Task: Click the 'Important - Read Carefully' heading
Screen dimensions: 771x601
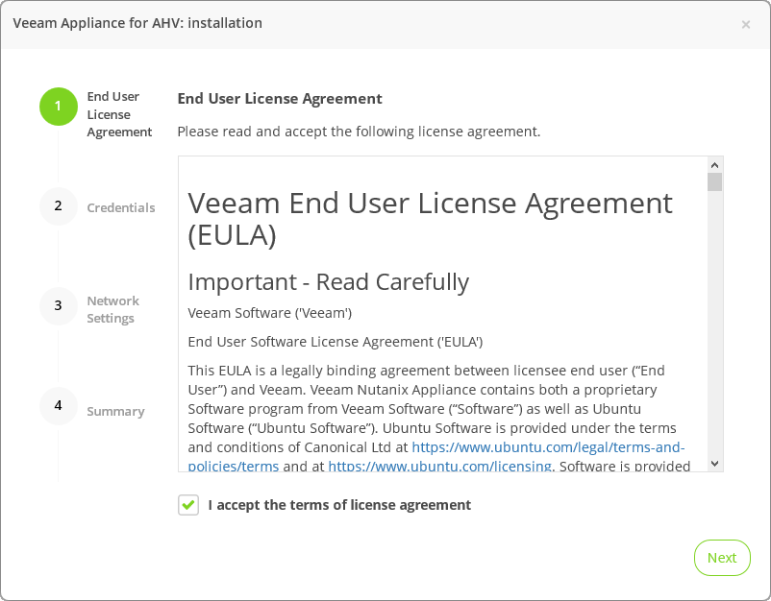Action: [328, 281]
